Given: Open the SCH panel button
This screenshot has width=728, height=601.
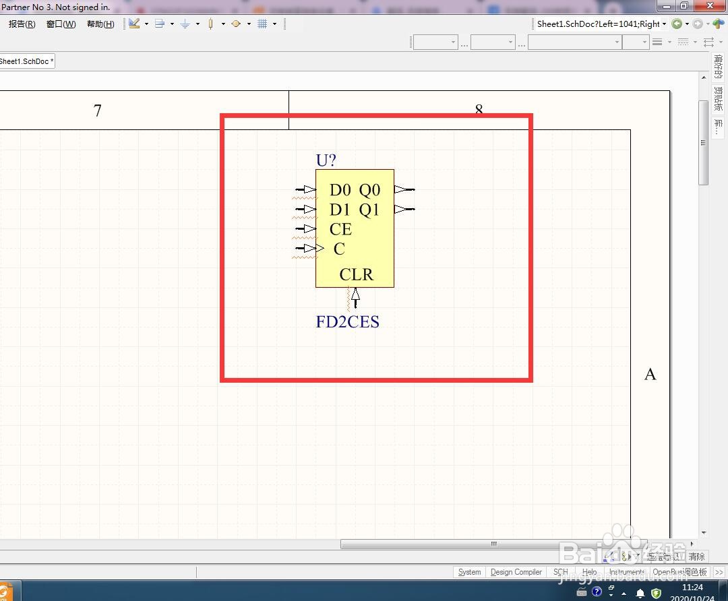Looking at the screenshot, I should coord(560,572).
